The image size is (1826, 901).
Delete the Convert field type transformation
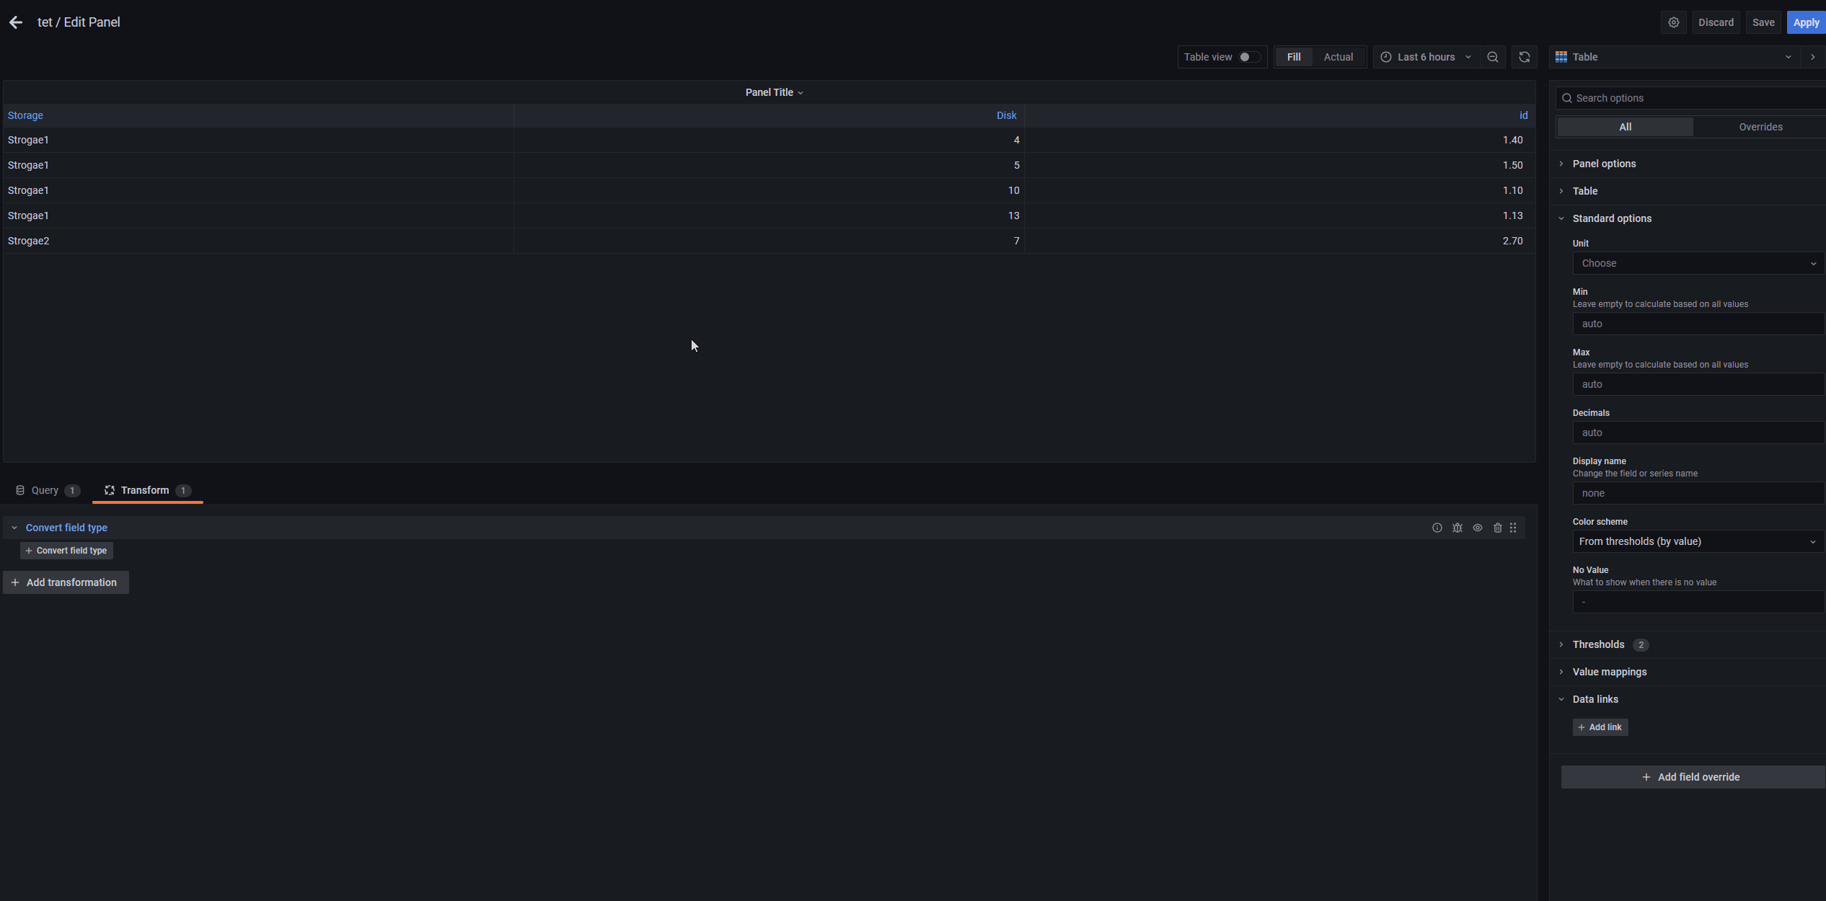1498,528
